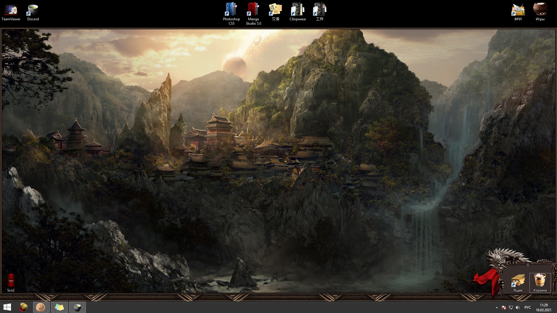
Task: Select the Игры desktop icon
Action: pos(540,12)
